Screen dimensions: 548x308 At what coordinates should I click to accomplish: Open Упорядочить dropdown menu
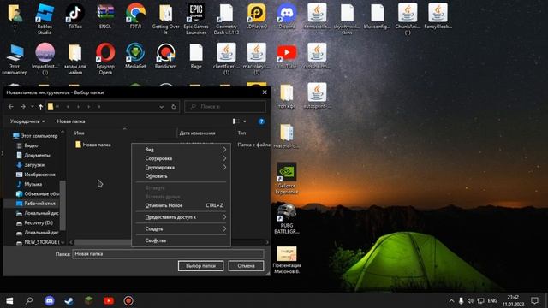27,121
